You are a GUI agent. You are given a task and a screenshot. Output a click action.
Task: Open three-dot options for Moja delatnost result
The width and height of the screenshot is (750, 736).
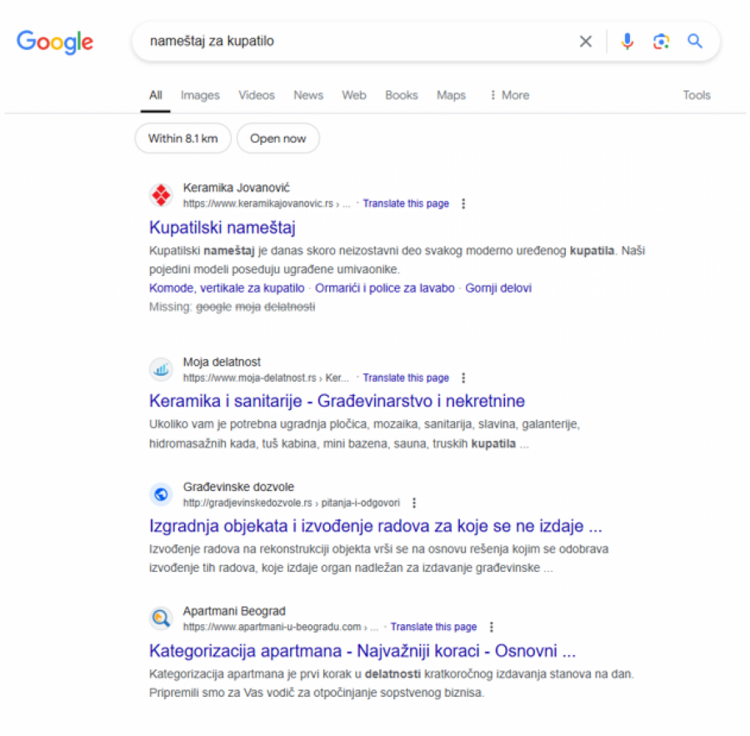pos(464,378)
